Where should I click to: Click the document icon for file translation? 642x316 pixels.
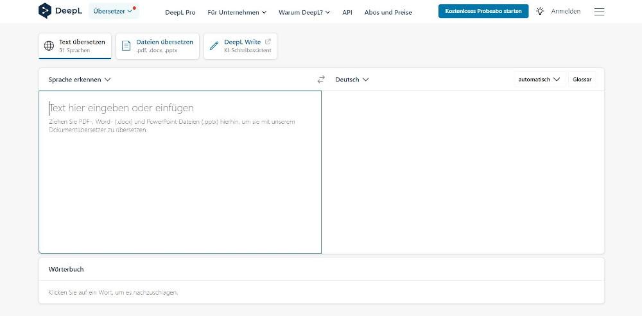[x=126, y=46]
